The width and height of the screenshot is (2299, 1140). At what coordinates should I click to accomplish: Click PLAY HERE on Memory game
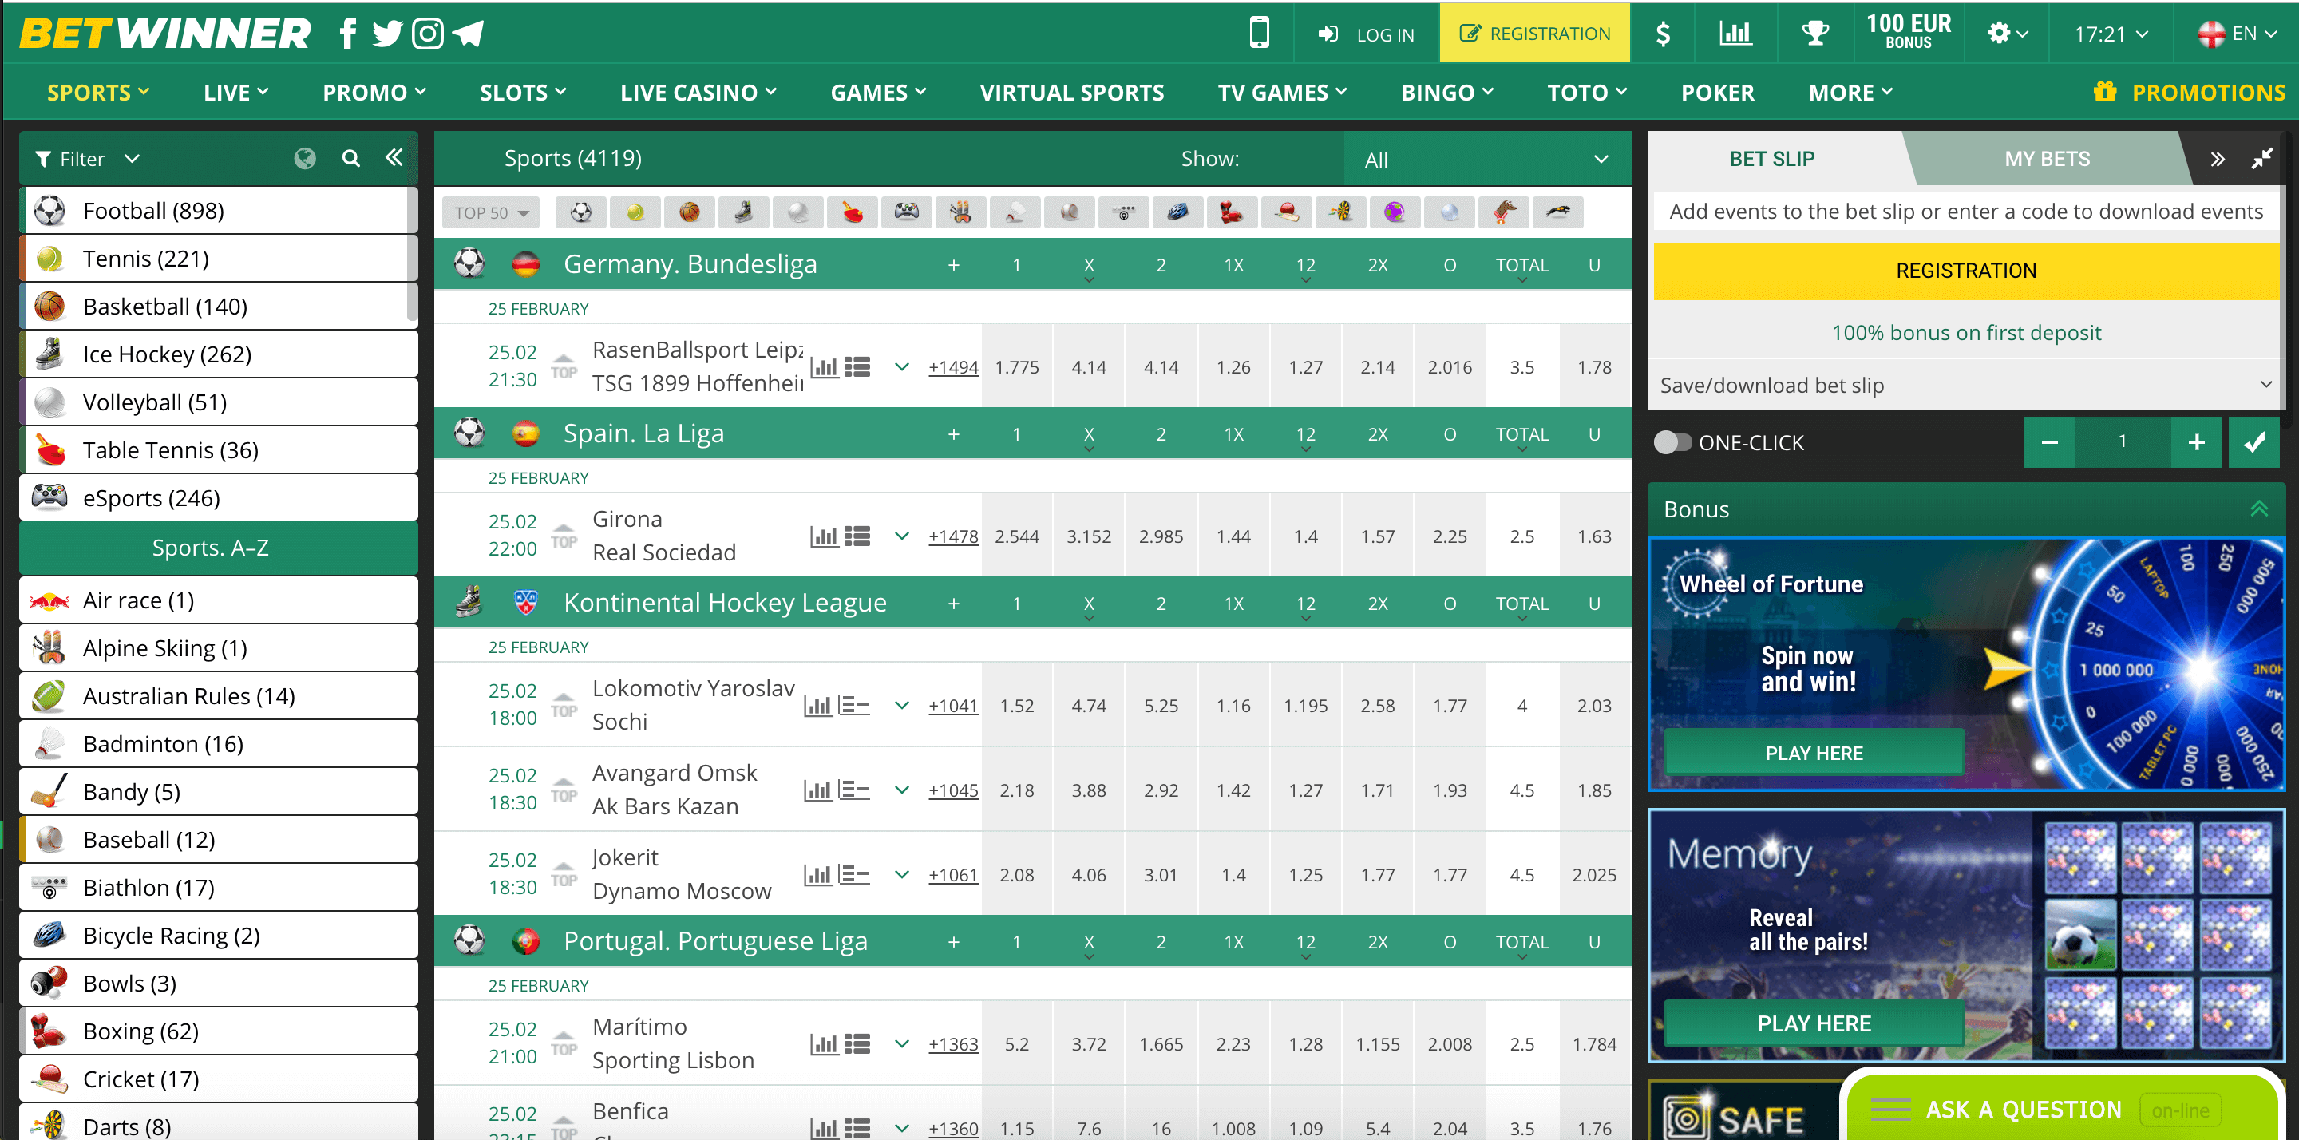(x=1814, y=1023)
